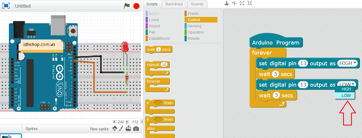Click the red LED on the stage

(x=125, y=47)
